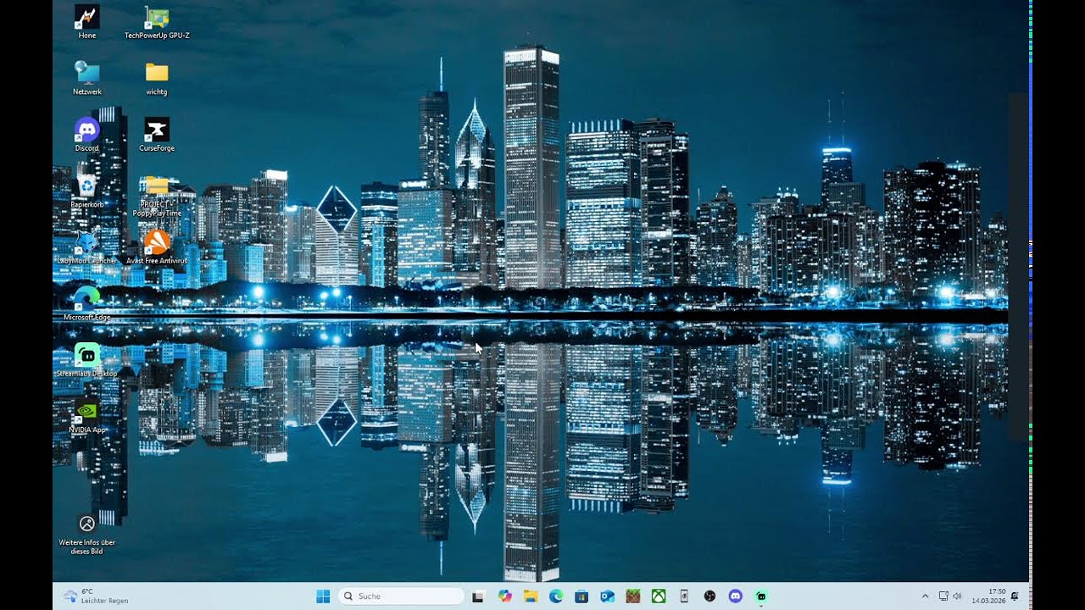1085x610 pixels.
Task: Select the Papierkorb recycle bin icon
Action: (87, 191)
